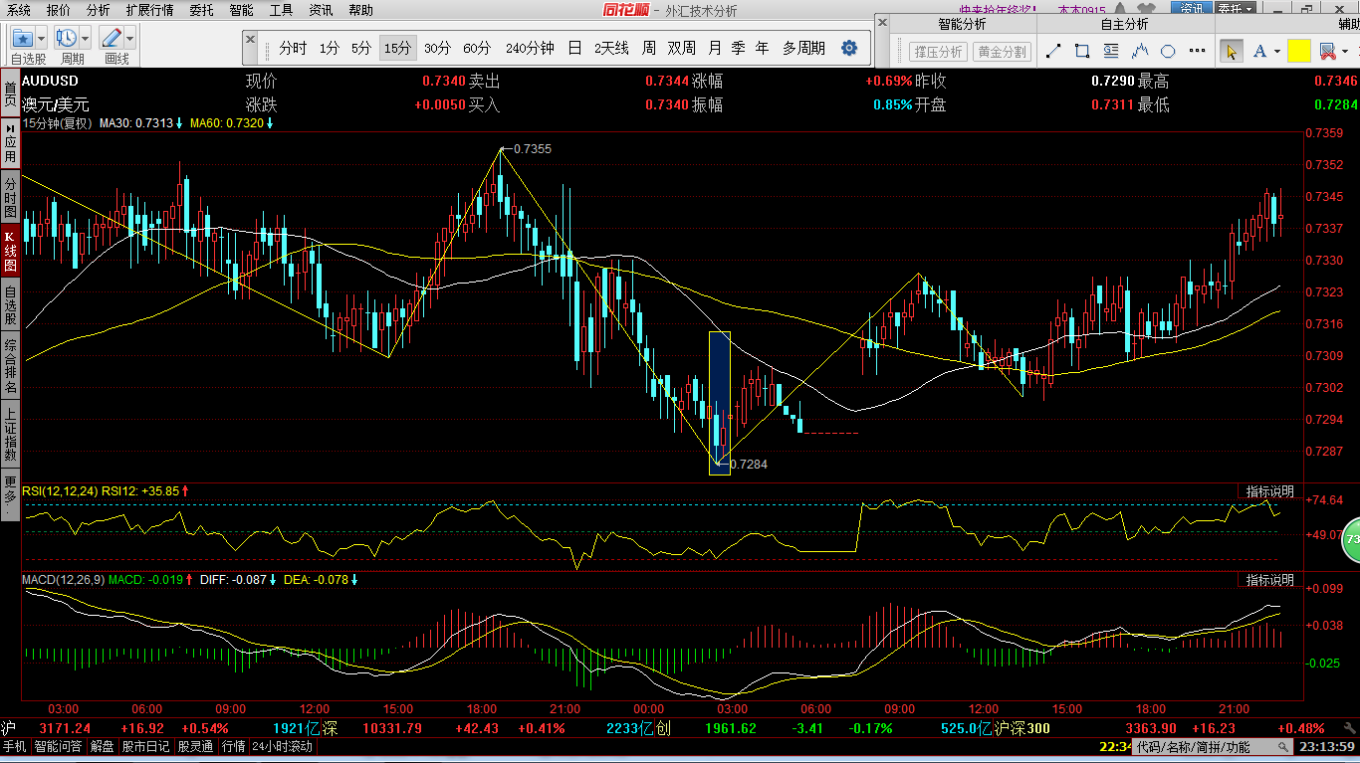Screen dimensions: 1360x763
Task: Select the 季 quarterly period
Action: pos(738,48)
